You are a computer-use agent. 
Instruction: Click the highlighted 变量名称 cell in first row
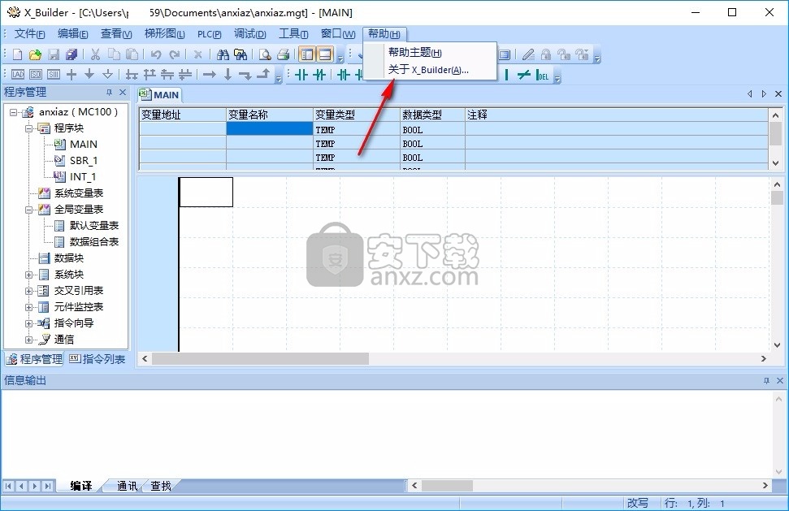click(x=270, y=129)
